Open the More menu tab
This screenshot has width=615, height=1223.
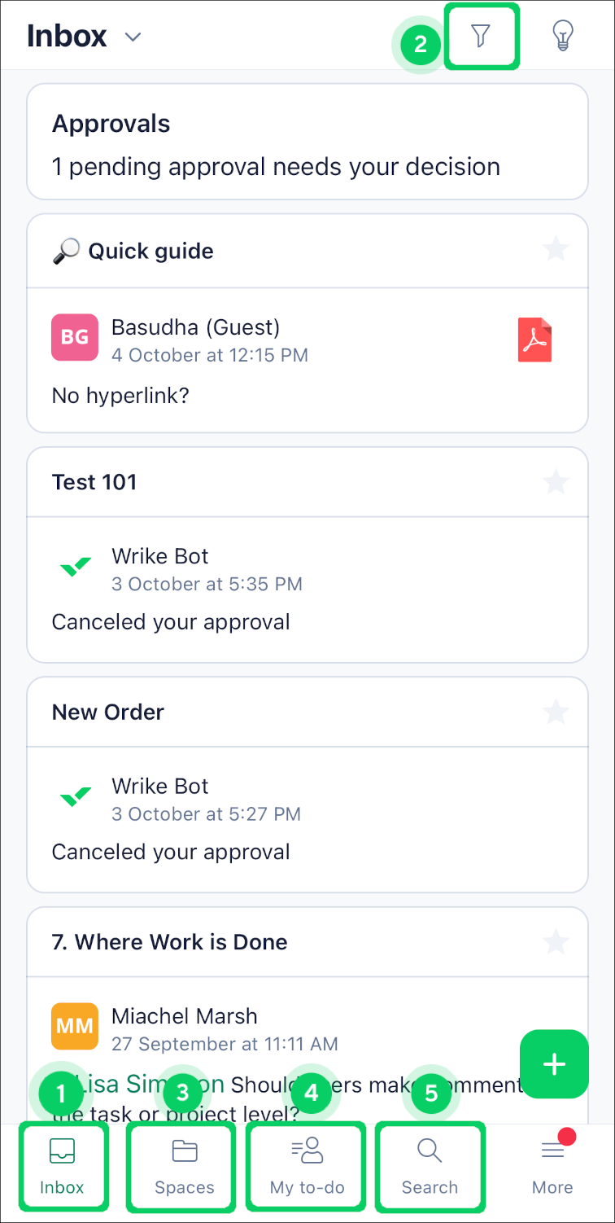(x=552, y=1168)
